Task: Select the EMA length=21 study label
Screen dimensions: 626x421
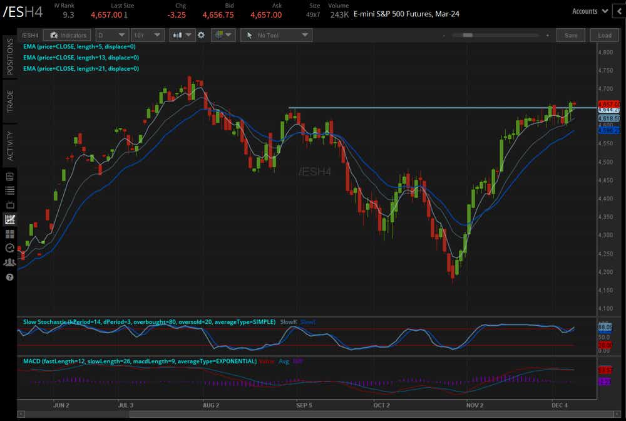Action: [x=81, y=69]
